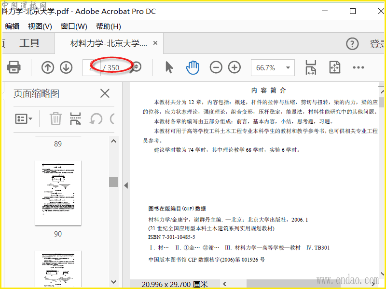The width and height of the screenshot is (386, 289).
Task: Click the ISBN 7-301-10485-5 text
Action: pos(172,237)
